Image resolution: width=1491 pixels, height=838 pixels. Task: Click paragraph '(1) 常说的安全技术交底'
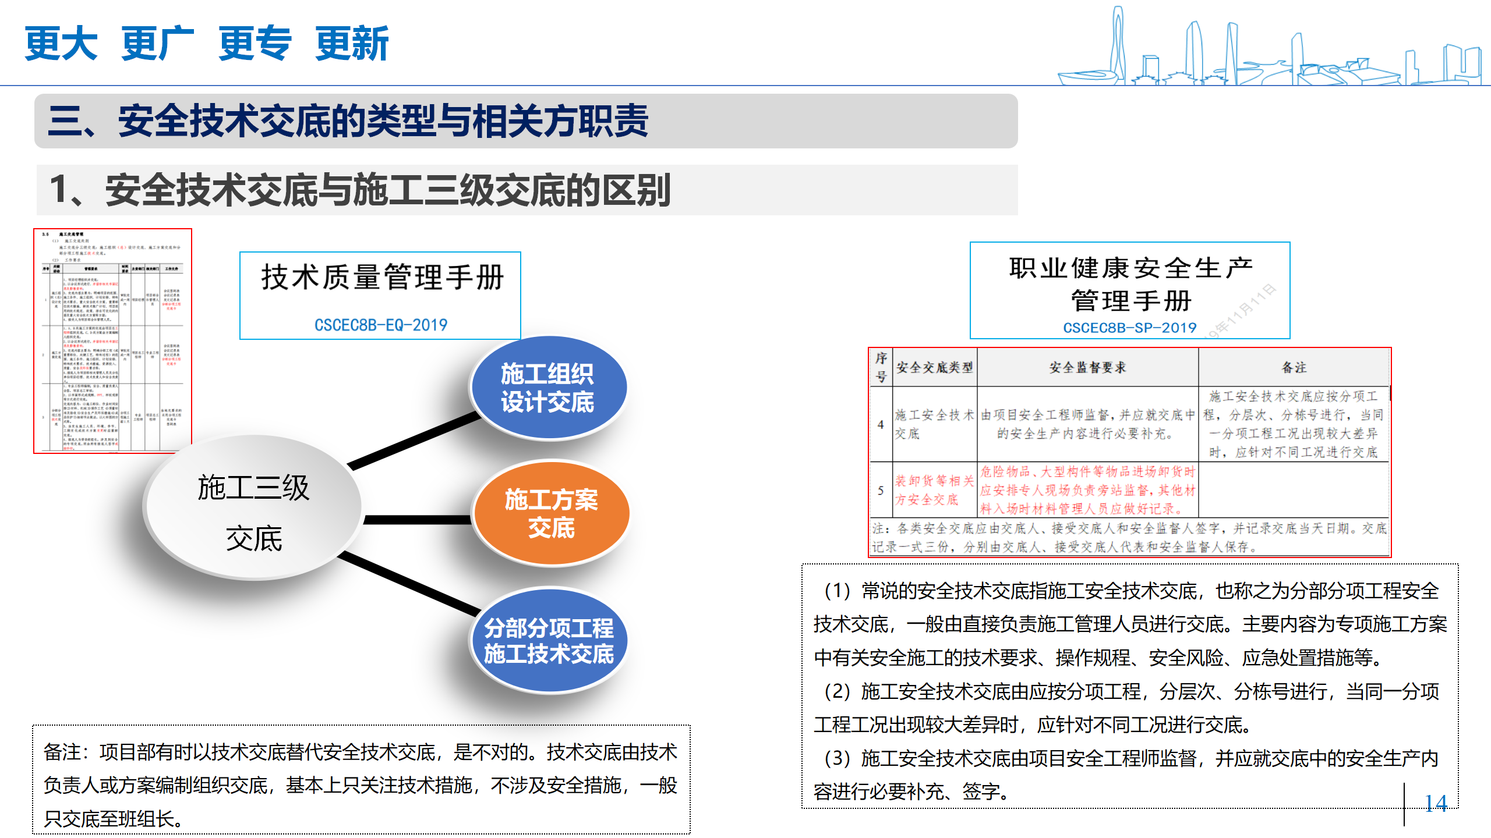point(1130,624)
